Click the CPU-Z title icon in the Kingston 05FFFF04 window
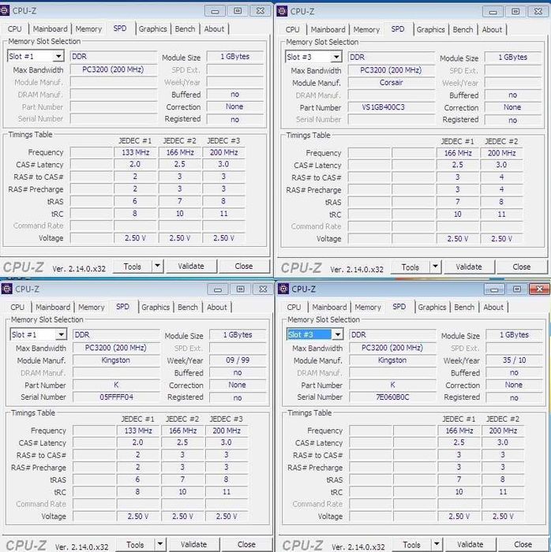This screenshot has width=551, height=552. coord(6,289)
